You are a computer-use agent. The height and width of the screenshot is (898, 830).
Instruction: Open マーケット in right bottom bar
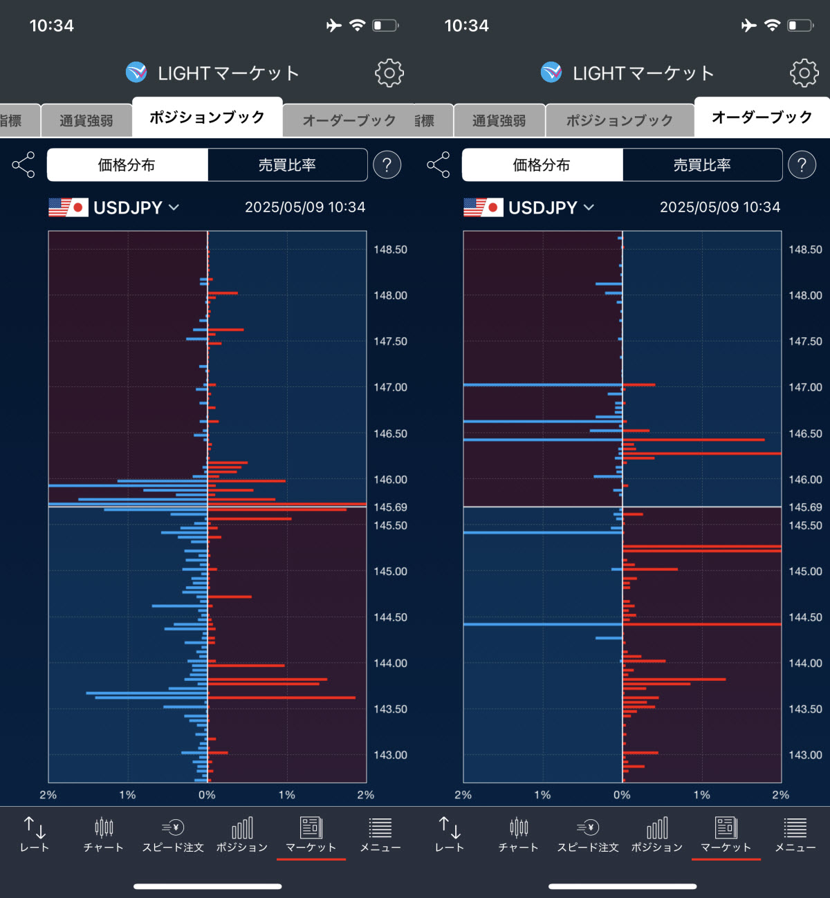pos(726,834)
